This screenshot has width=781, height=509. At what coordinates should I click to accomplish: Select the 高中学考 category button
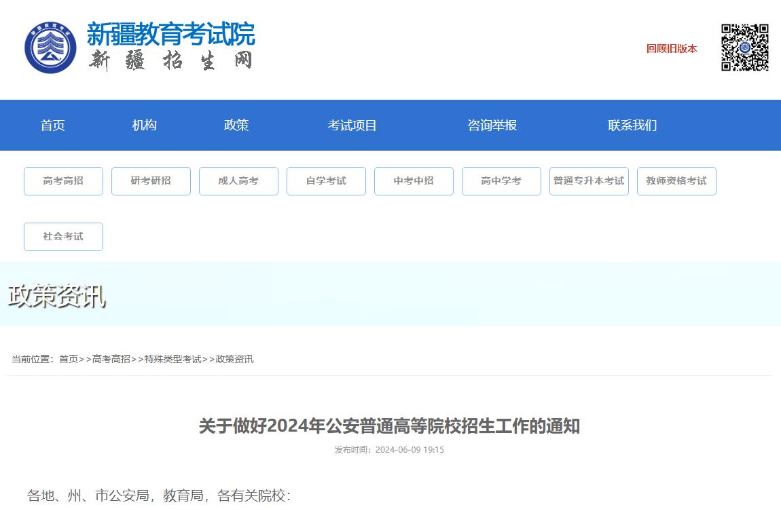(x=501, y=181)
